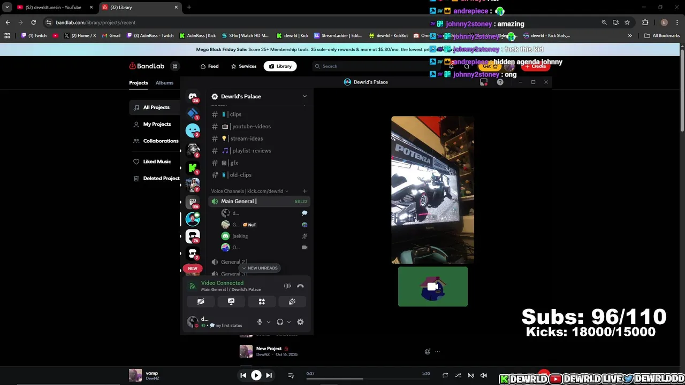Image resolution: width=685 pixels, height=385 pixels.
Task: Toggle Discord noise suppression waveform icon
Action: [x=287, y=286]
